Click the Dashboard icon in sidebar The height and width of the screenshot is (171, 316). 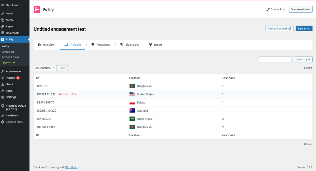pyautogui.click(x=3, y=5)
